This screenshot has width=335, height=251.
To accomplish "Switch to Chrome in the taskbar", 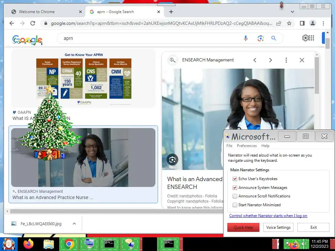I will pyautogui.click(x=69, y=244).
